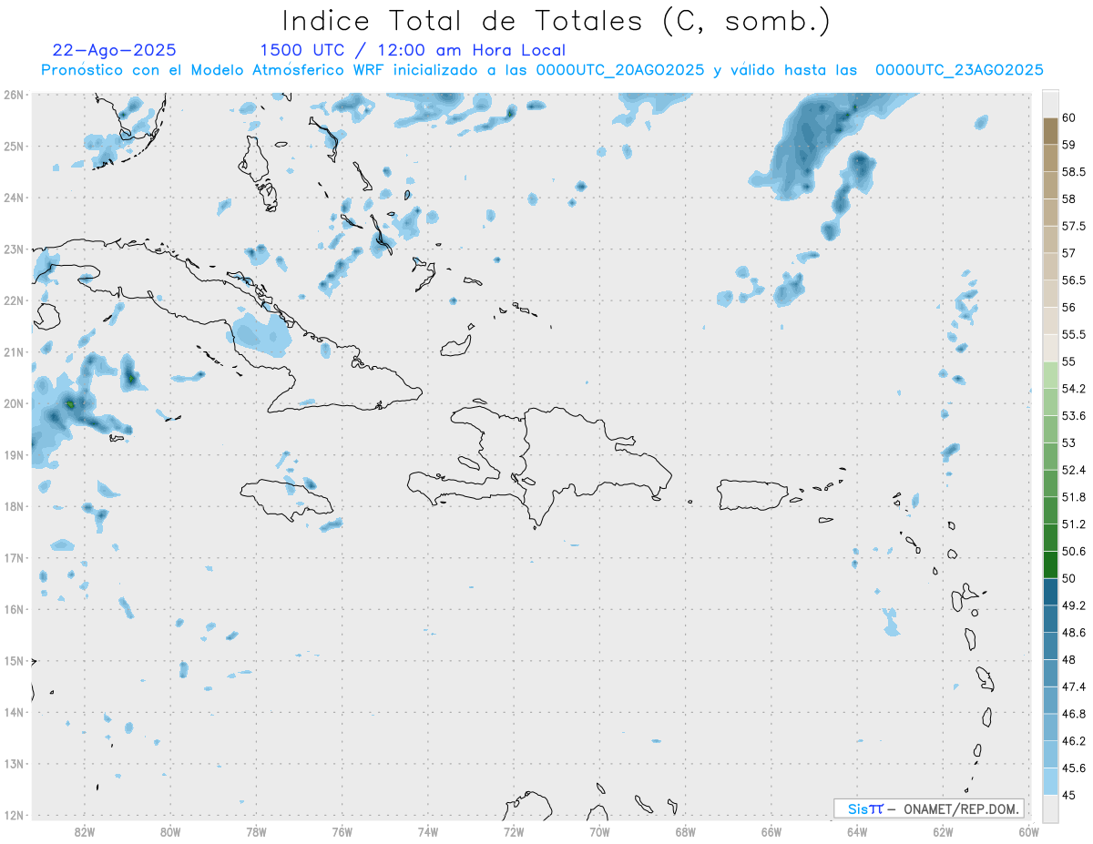Screen dimensions: 1093x844
Task: Click the 76W longitude axis label
Action: [x=342, y=831]
